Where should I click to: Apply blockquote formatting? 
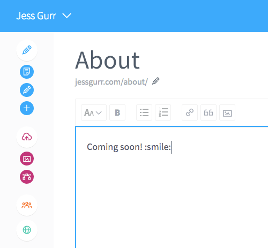pos(209,112)
